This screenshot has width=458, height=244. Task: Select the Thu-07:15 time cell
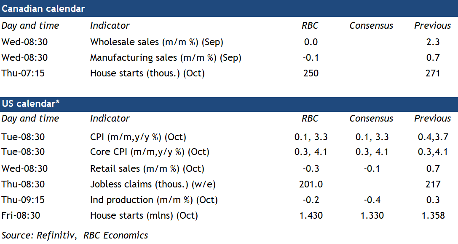[23, 73]
